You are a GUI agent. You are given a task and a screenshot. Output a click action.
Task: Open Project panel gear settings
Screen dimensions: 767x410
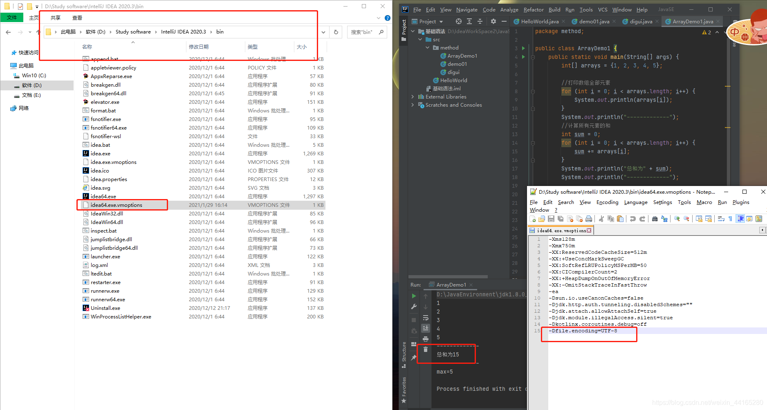pos(493,21)
